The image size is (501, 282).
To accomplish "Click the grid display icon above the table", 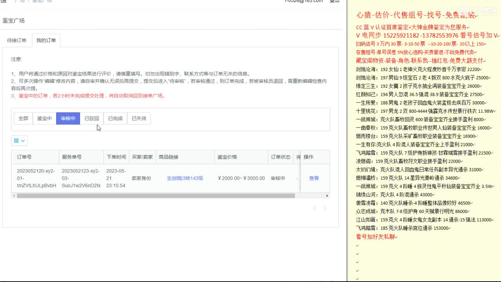I will pos(16,141).
